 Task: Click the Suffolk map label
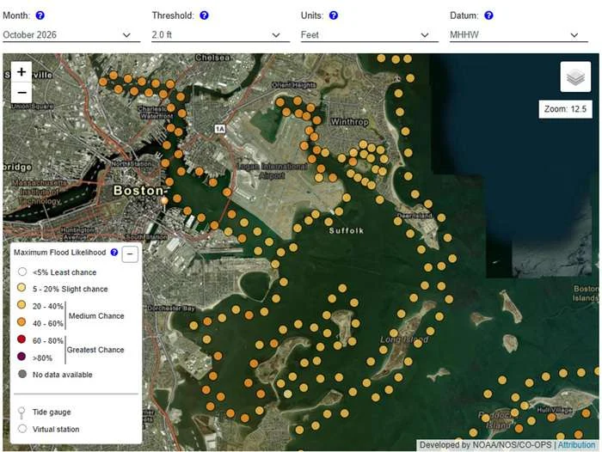347,230
